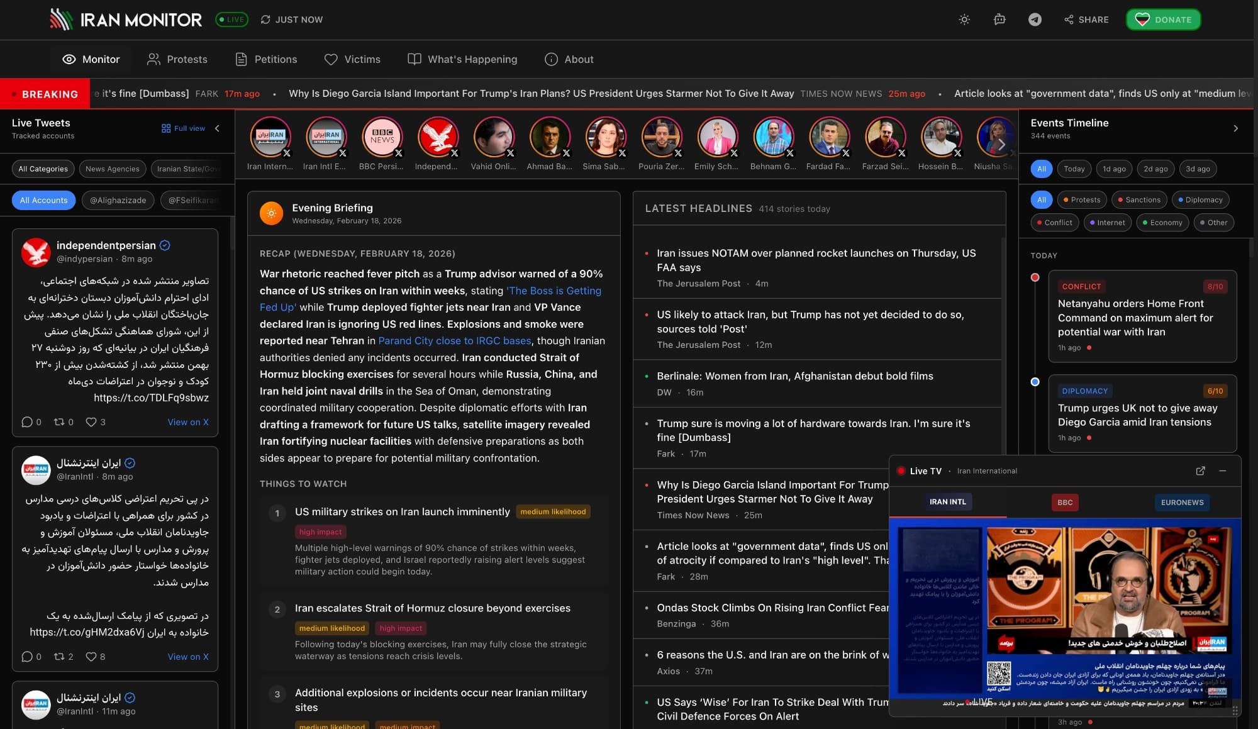Open 'View on X' under the independentpersian tweet
Viewport: 1258px width, 729px height.
click(x=187, y=422)
